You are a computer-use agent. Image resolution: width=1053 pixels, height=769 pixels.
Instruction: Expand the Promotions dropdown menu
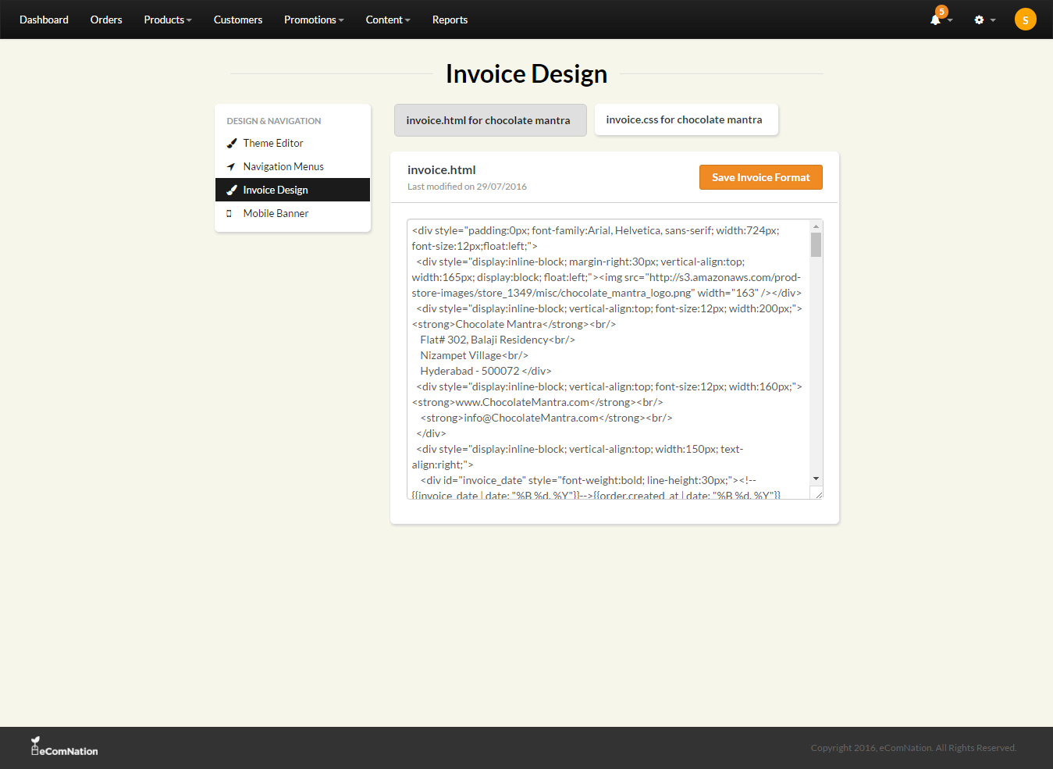314,20
